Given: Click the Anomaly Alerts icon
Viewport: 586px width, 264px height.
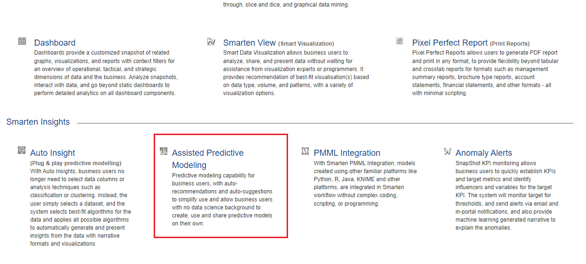Looking at the screenshot, I should click(x=447, y=151).
